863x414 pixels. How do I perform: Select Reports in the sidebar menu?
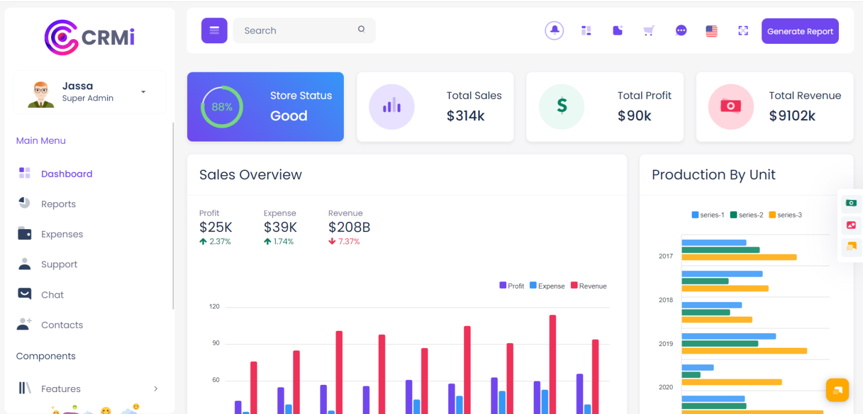point(58,203)
